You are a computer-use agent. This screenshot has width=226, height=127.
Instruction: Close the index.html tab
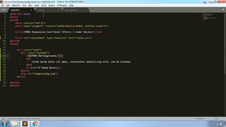coord(31,10)
